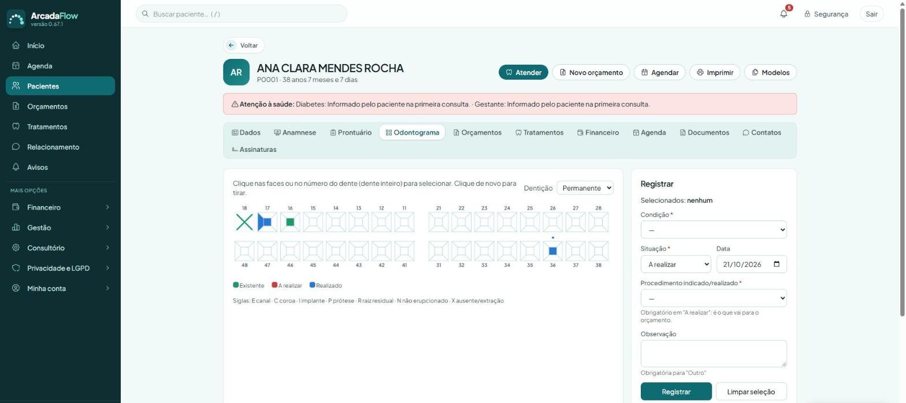The height and width of the screenshot is (403, 906).
Task: Open the notifications bell icon
Action: pyautogui.click(x=784, y=14)
